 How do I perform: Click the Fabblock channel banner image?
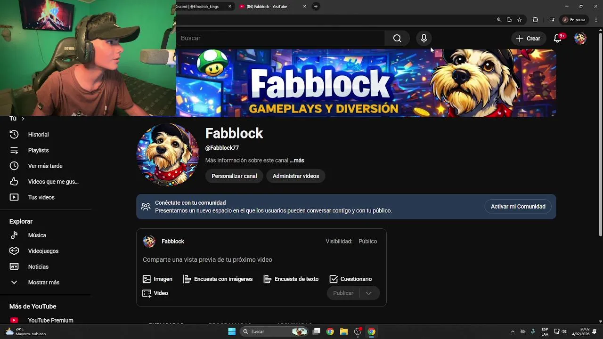(x=366, y=83)
